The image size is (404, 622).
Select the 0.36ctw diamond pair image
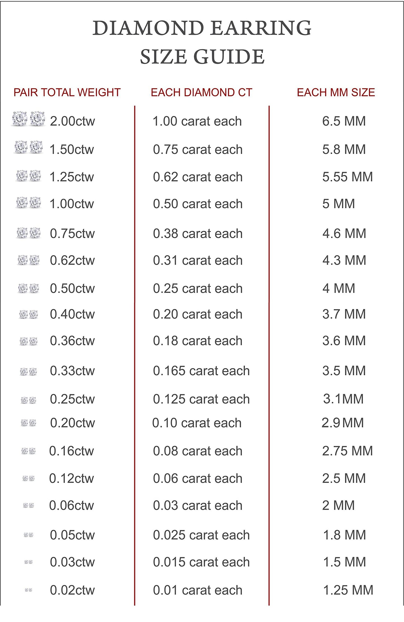29,341
